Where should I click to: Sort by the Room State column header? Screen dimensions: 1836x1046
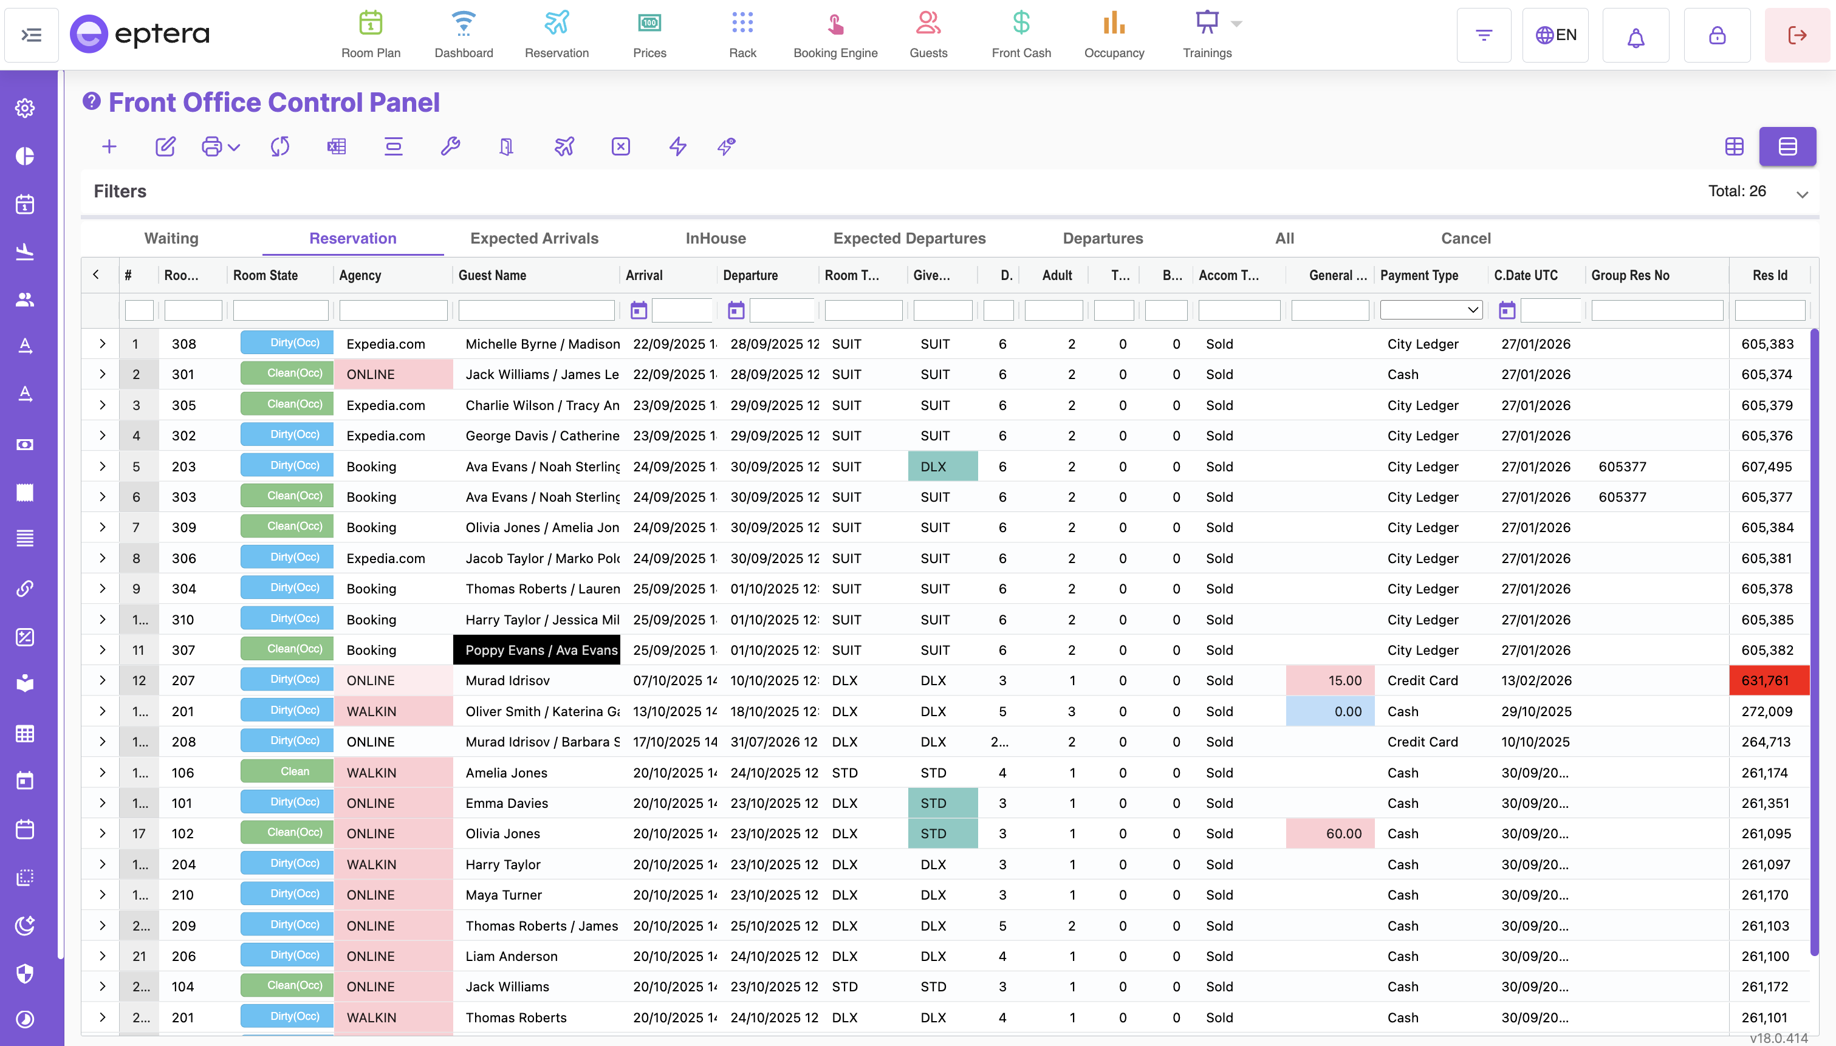coord(265,275)
